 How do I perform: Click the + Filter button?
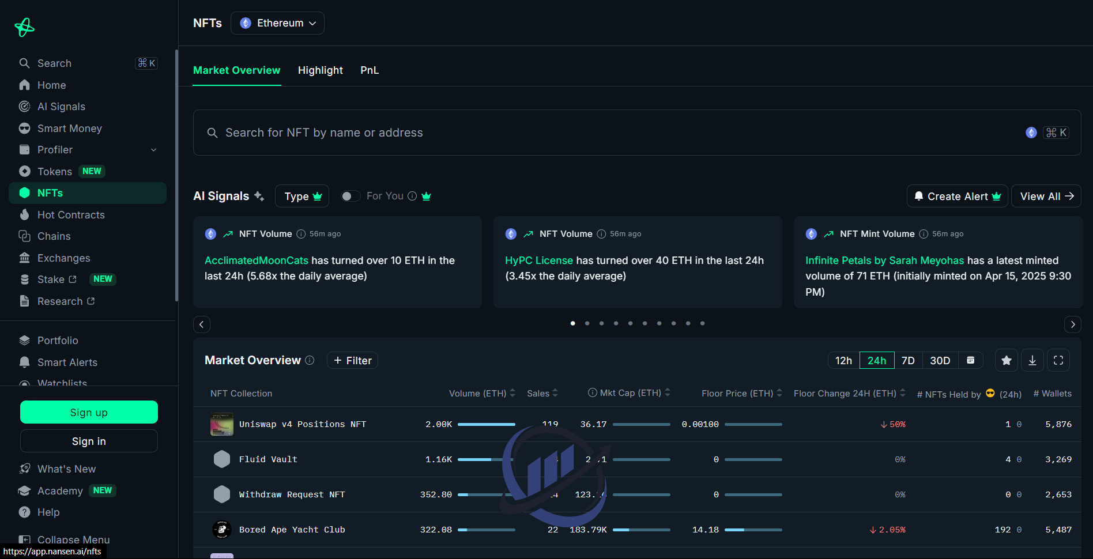coord(352,360)
